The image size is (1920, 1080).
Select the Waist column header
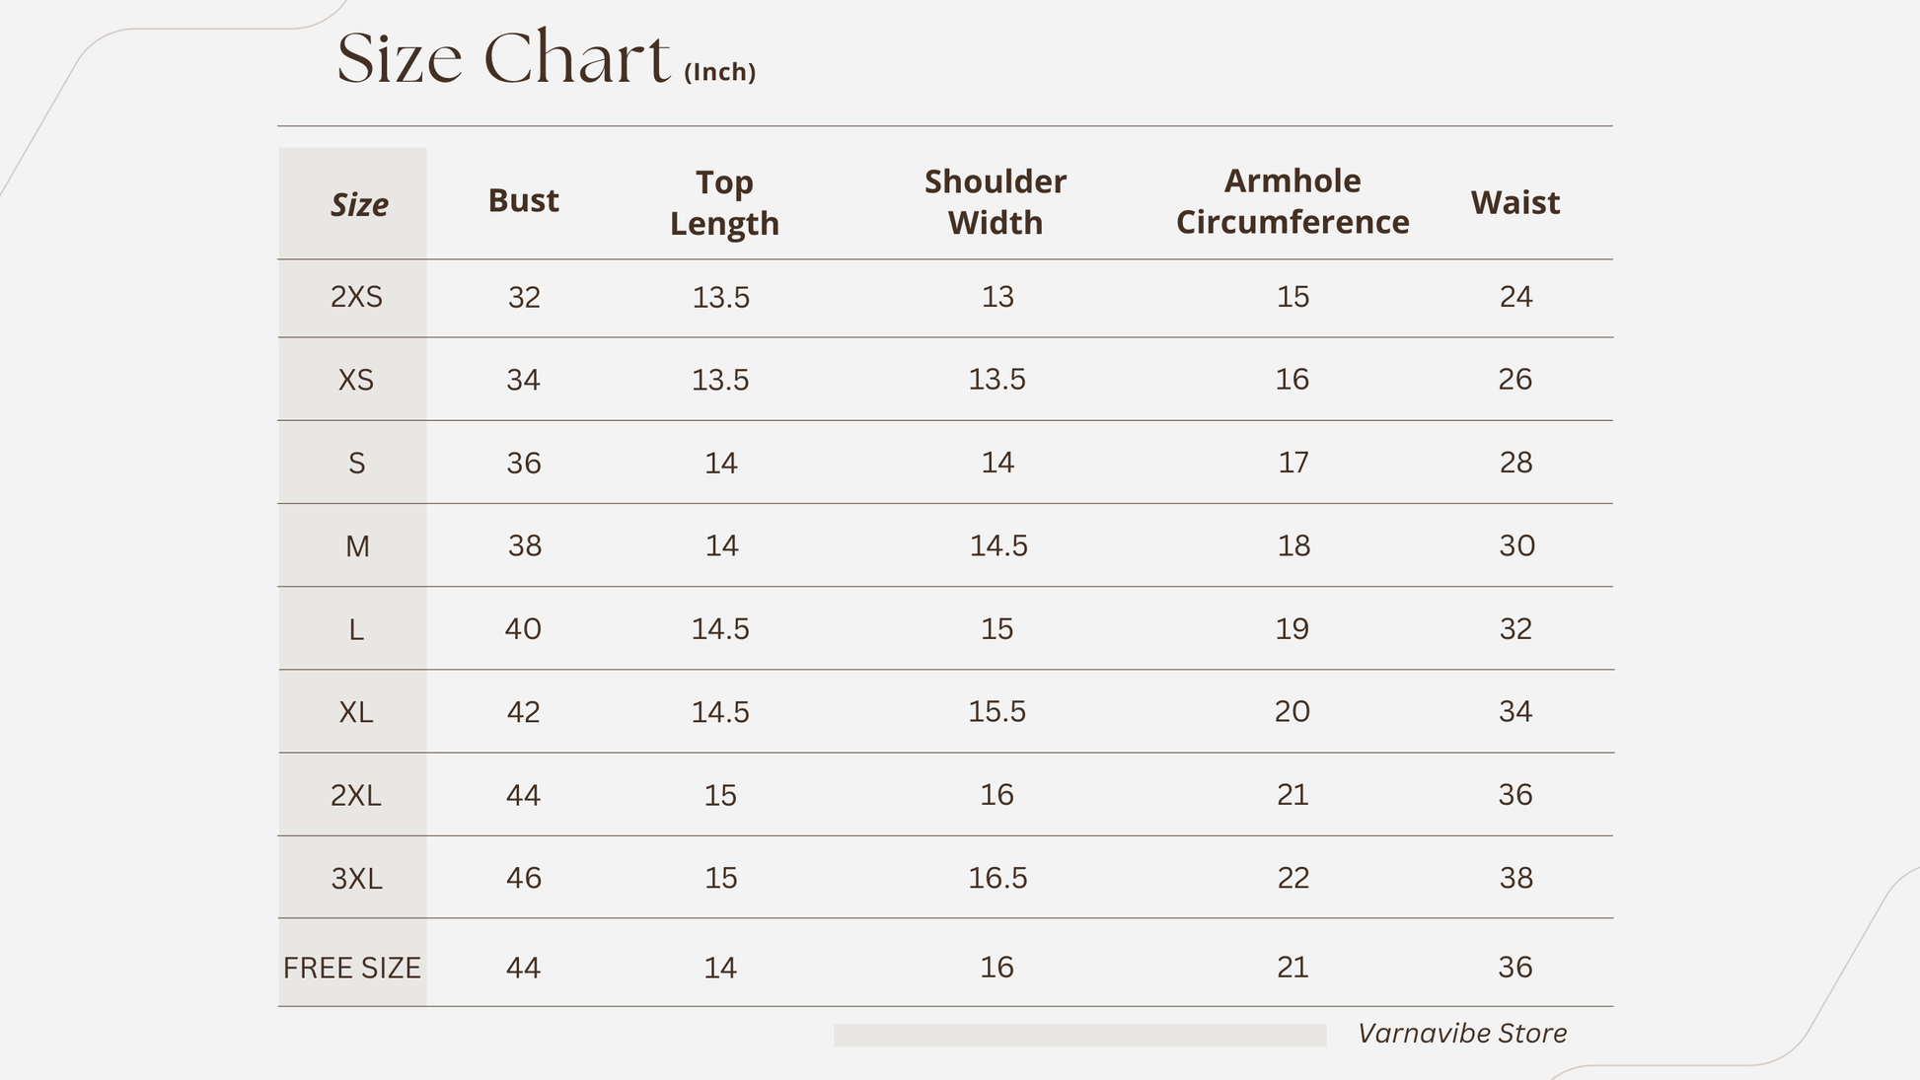pyautogui.click(x=1514, y=203)
